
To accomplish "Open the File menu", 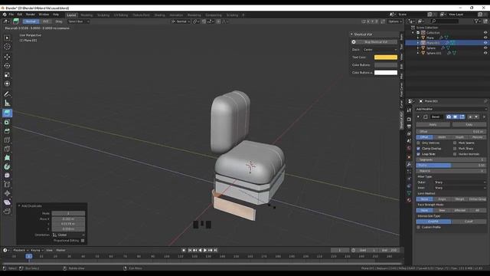I will pyautogui.click(x=11, y=15).
